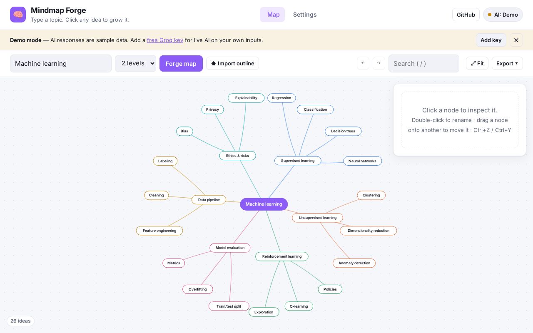Image resolution: width=533 pixels, height=333 pixels.
Task: Click the undo arrow icon
Action: pos(363,63)
